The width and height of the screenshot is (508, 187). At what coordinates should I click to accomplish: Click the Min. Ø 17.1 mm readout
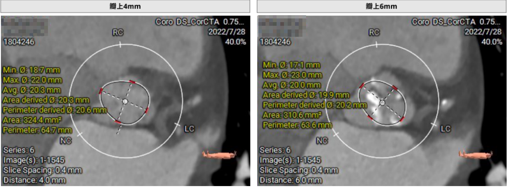pyautogui.click(x=291, y=65)
